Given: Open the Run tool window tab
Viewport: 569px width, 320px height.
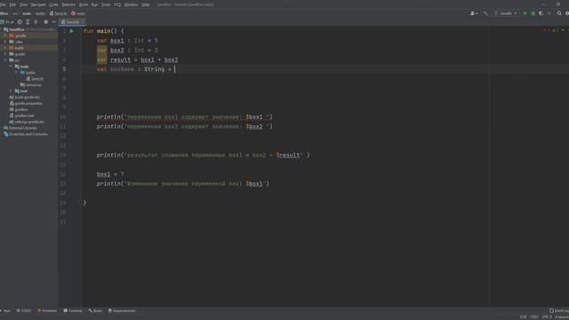Looking at the screenshot, I should click(5, 311).
